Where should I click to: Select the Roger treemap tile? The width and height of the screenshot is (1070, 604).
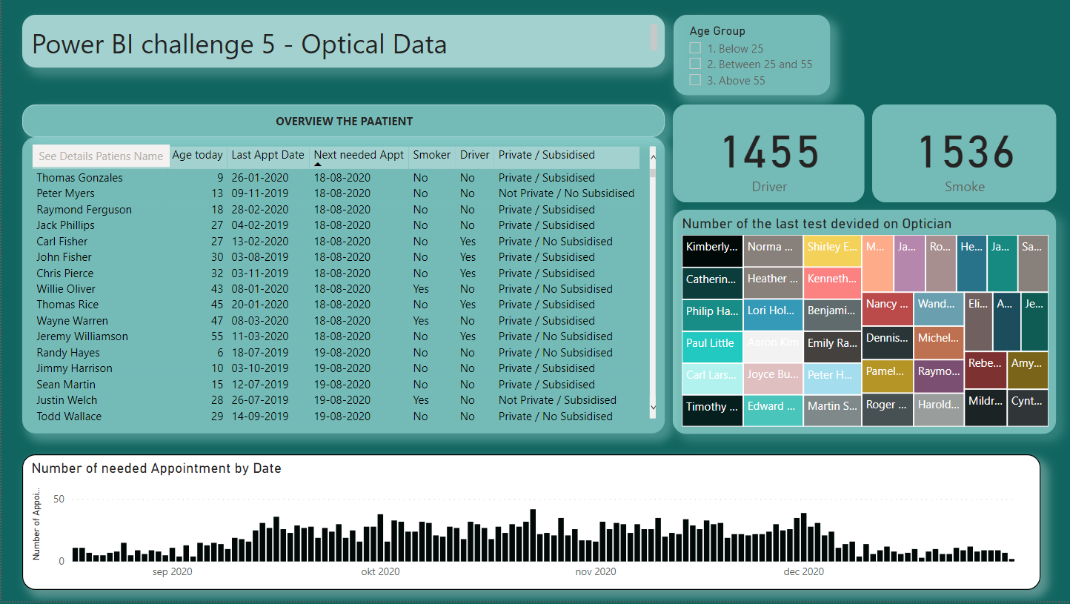pyautogui.click(x=887, y=410)
